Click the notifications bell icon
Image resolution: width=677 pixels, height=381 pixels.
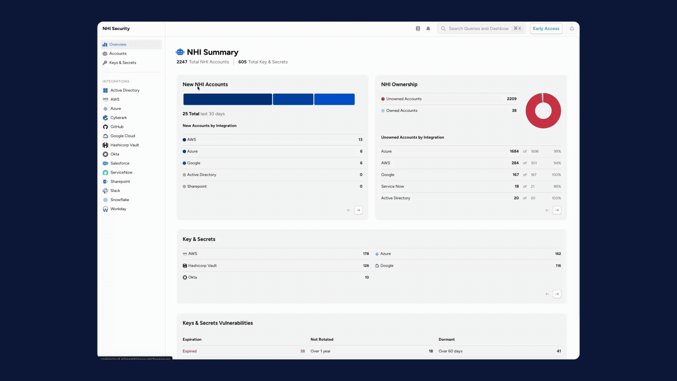coord(428,29)
